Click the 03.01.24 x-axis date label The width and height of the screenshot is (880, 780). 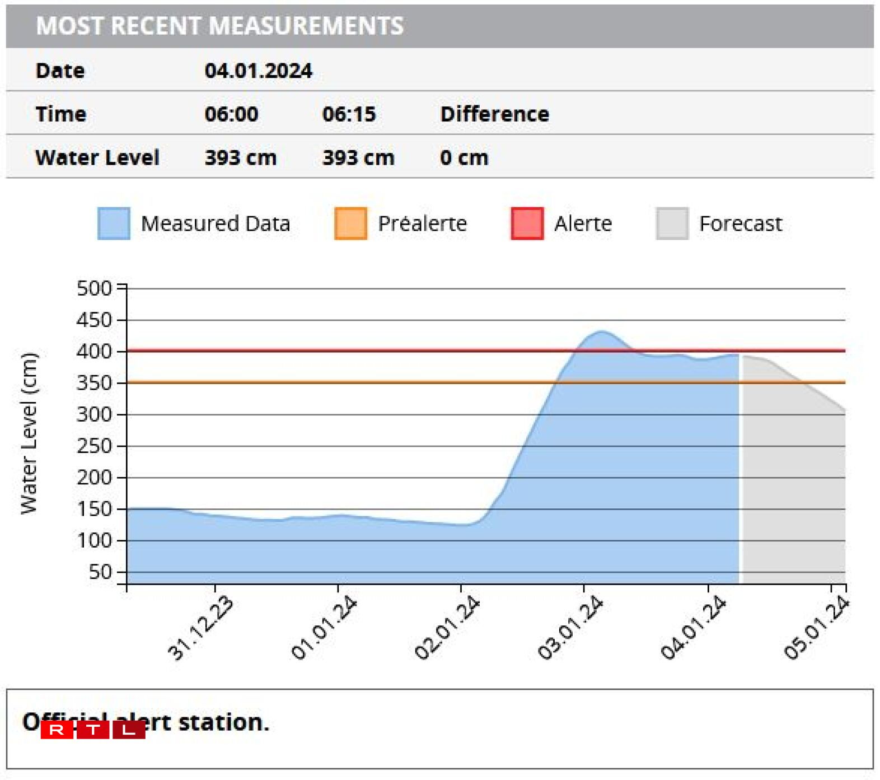570,628
